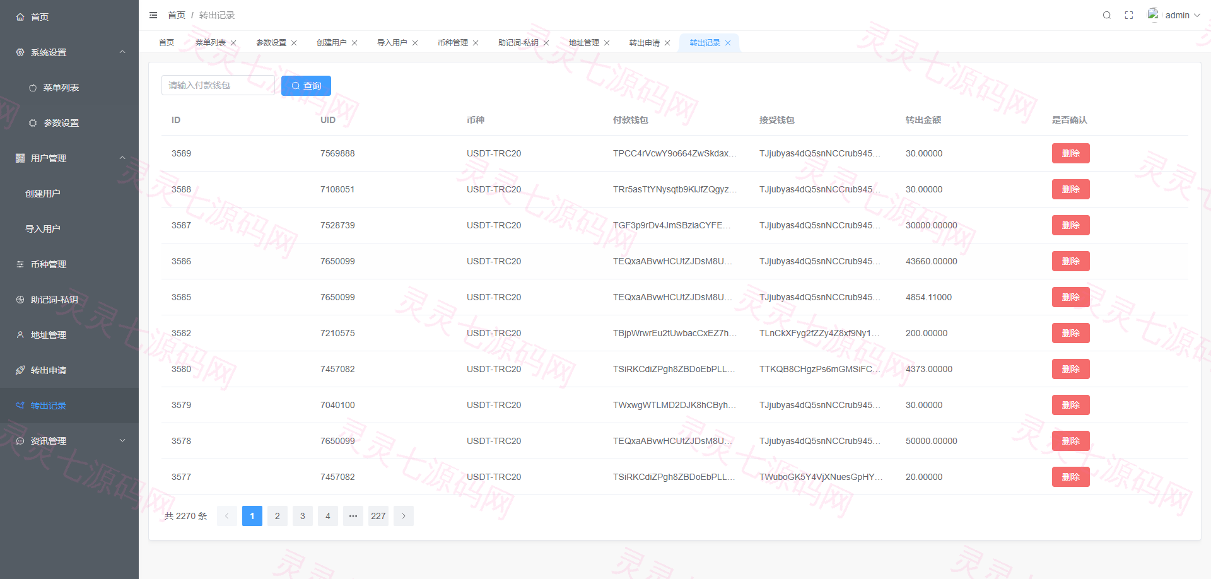Close the 转出记录 tab
The width and height of the screenshot is (1211, 579).
[x=728, y=43]
